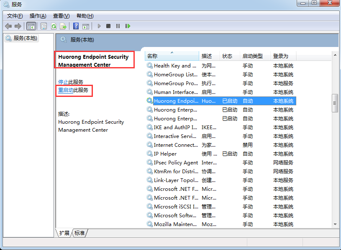Select gear icon of Internet Connect service

[x=149, y=145]
